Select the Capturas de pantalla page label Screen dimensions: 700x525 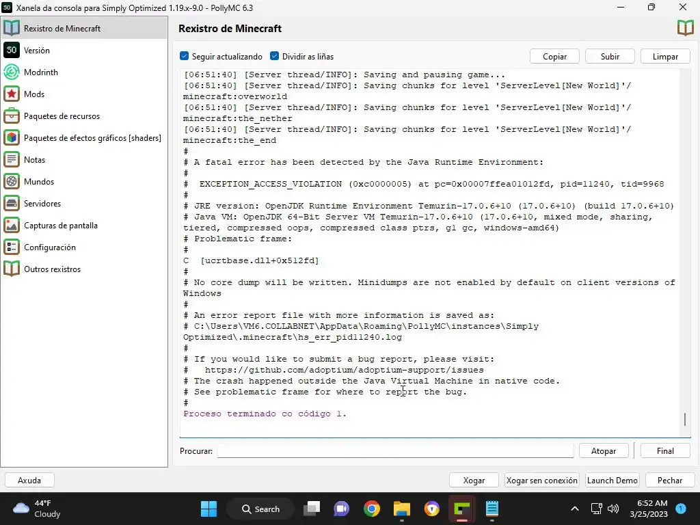coord(61,226)
